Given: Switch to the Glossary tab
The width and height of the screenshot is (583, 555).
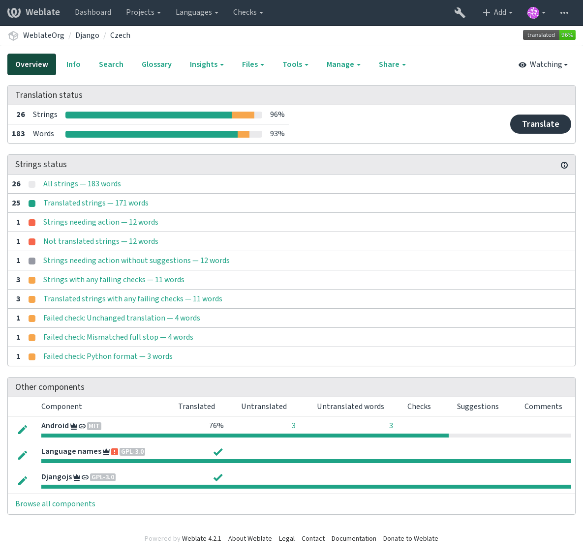Looking at the screenshot, I should [156, 64].
